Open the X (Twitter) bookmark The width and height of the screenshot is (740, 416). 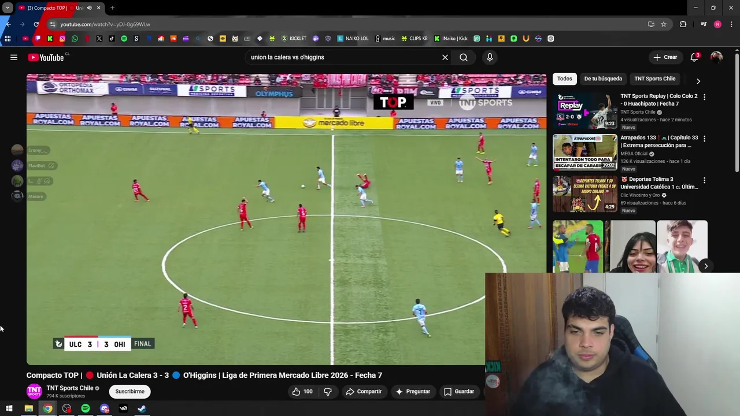click(99, 39)
